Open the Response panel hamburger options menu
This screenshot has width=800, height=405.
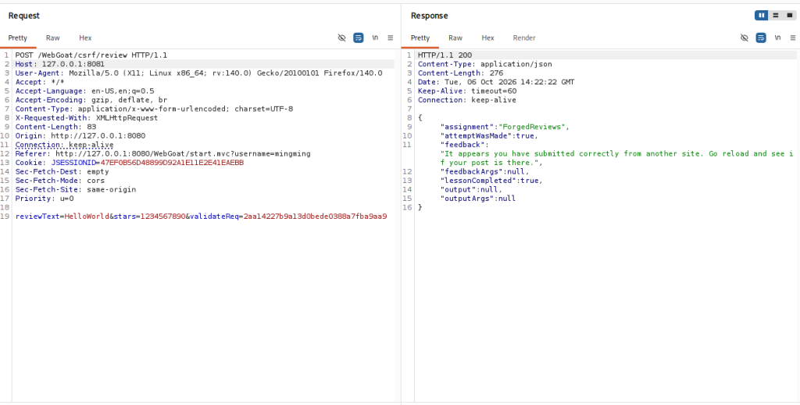[x=793, y=38]
